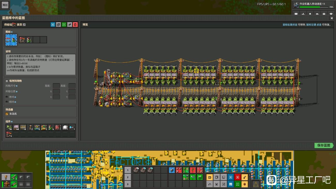336x189 pixels.
Task: Click the 网格位置 X input field
Action: [x=56, y=91]
